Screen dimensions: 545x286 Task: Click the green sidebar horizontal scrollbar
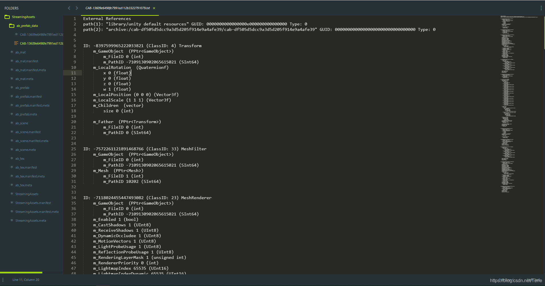tap(21, 273)
